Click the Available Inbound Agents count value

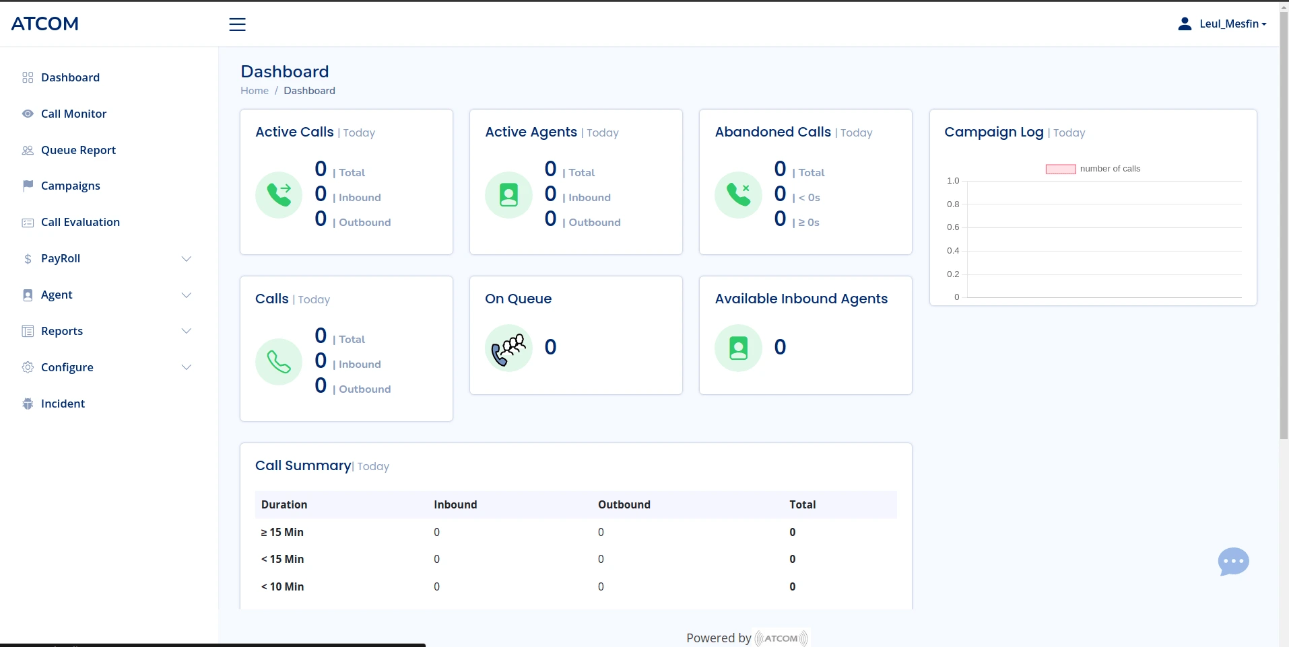[780, 347]
